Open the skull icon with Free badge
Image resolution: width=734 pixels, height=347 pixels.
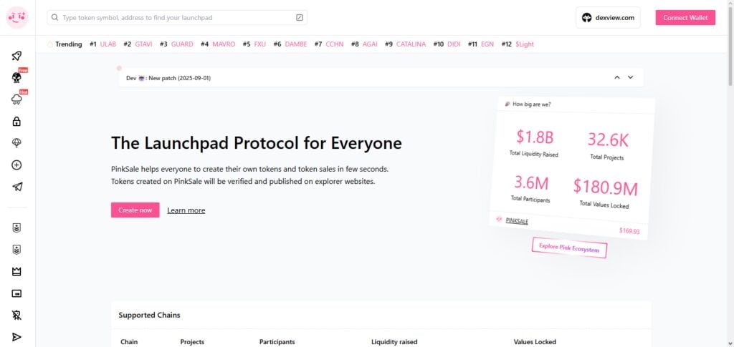17,77
